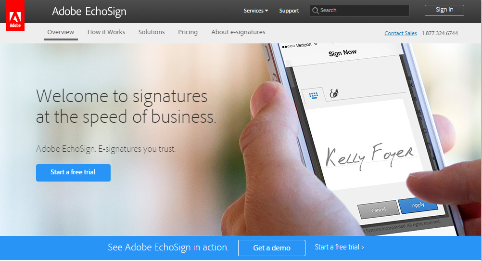
Task: Click the Sign in button
Action: 444,10
